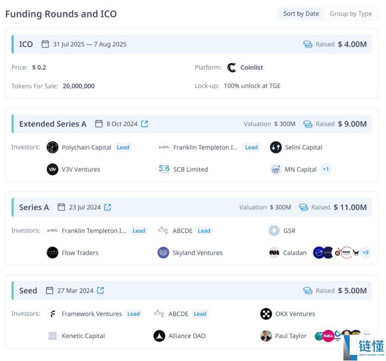The height and width of the screenshot is (361, 386).
Task: Open the Flow Traders investor link
Action: coord(80,253)
